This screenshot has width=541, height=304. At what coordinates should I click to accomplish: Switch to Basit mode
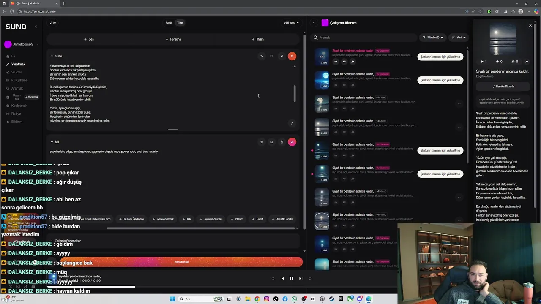169,23
